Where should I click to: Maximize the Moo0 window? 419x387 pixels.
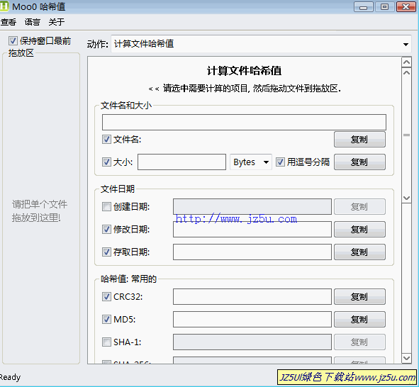pyautogui.click(x=384, y=7)
